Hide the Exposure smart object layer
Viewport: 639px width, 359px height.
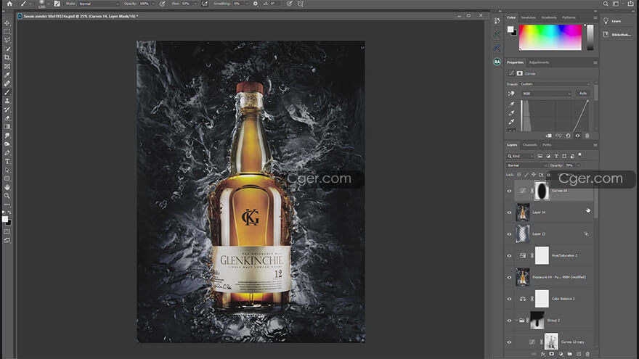pyautogui.click(x=509, y=277)
